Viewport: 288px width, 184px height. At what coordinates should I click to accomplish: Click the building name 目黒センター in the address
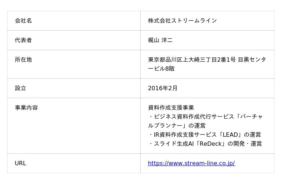[x=252, y=60]
